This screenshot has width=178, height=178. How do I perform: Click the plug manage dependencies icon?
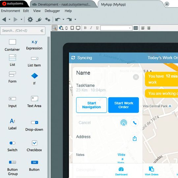(39, 20)
